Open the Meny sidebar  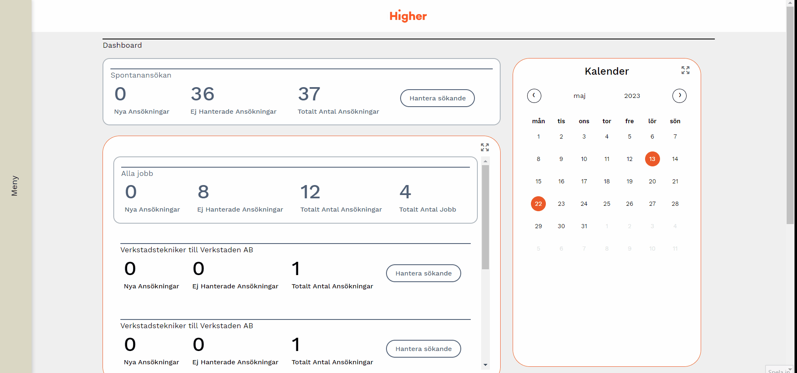pyautogui.click(x=15, y=186)
